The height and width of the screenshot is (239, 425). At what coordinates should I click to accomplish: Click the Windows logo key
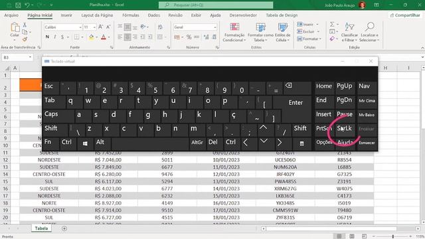coord(85,144)
